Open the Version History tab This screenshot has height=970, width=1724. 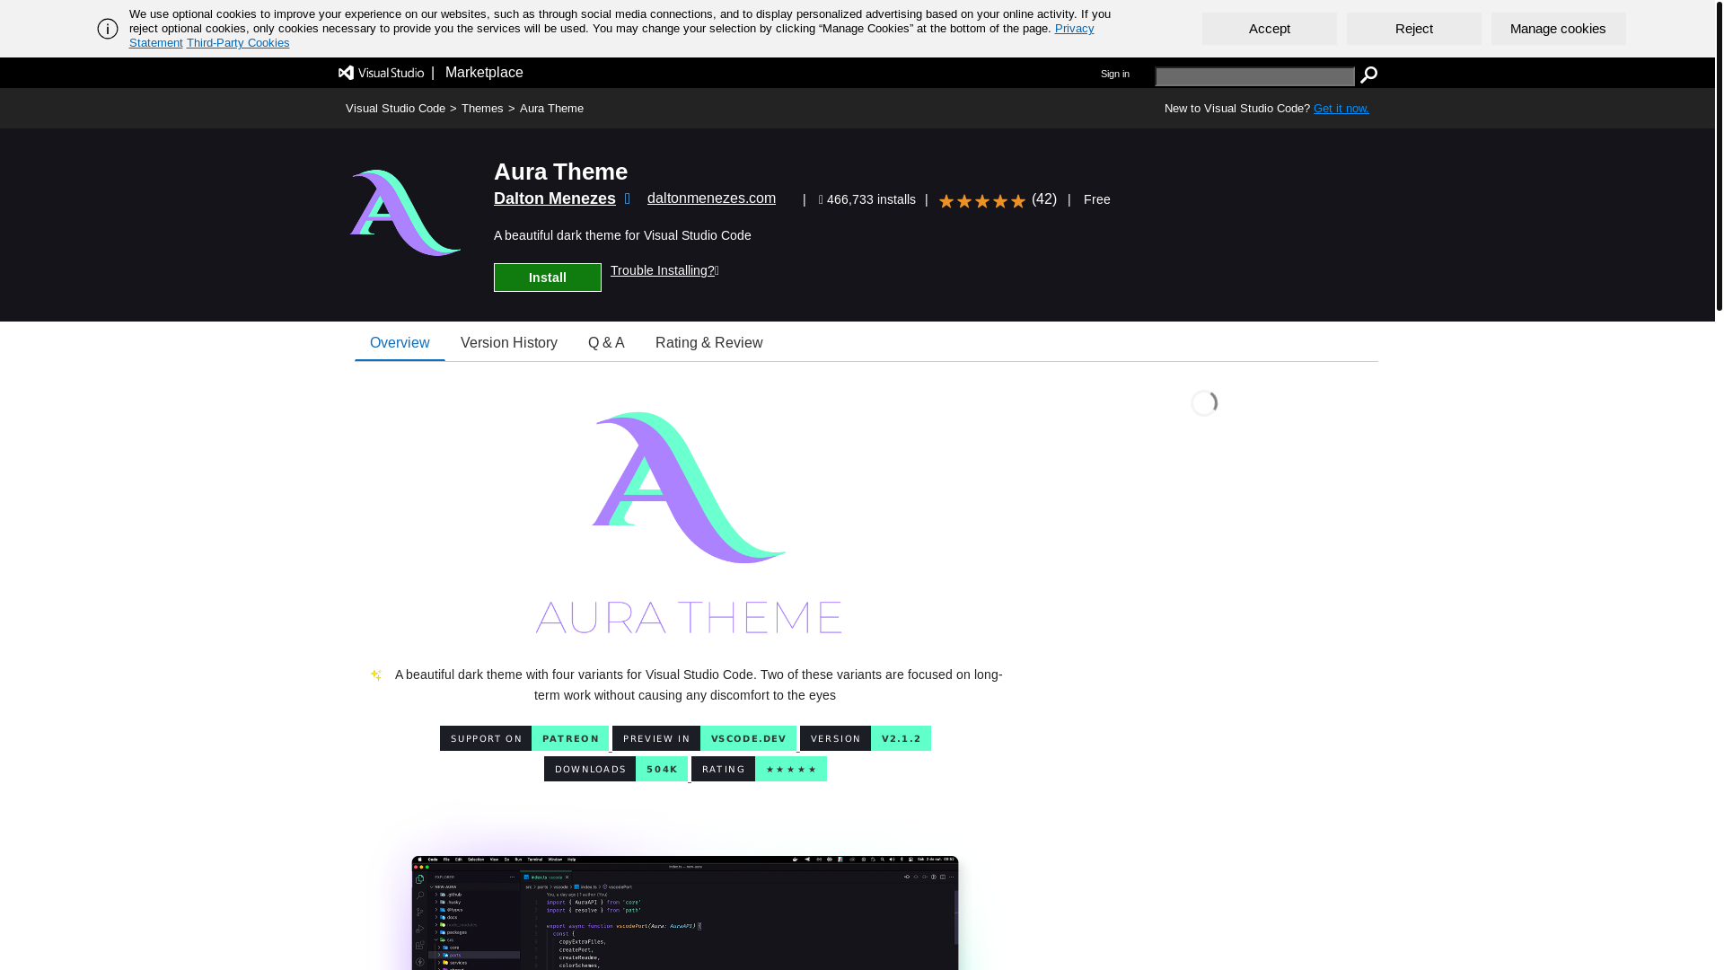(509, 342)
